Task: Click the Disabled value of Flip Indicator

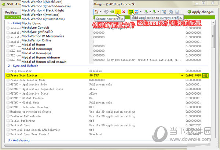Action: (95, 71)
